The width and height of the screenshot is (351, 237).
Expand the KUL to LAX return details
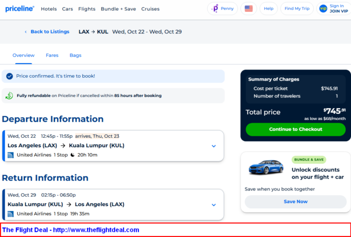(x=214, y=205)
